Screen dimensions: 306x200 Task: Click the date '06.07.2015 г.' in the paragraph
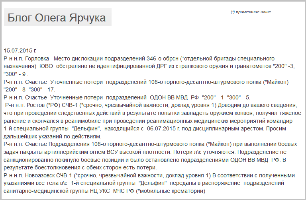[x=163, y=128]
